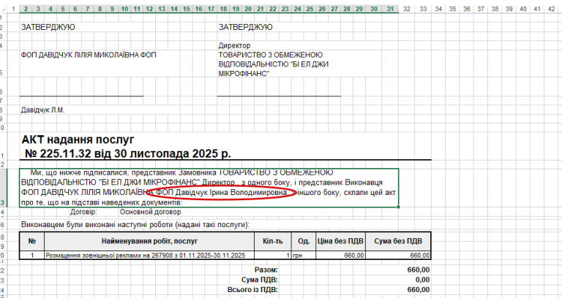Select column 14 header

(x=174, y=9)
